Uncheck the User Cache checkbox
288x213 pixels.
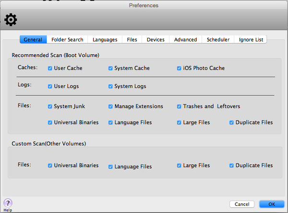tap(50, 68)
